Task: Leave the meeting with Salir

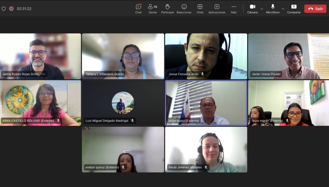Action: [x=316, y=9]
